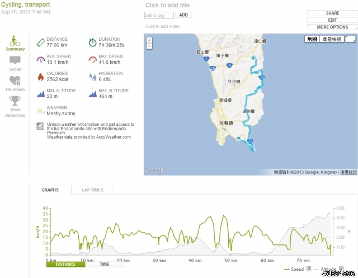Open the Summary cycling icon
Viewport: 358px width, 278px height.
pyautogui.click(x=15, y=41)
